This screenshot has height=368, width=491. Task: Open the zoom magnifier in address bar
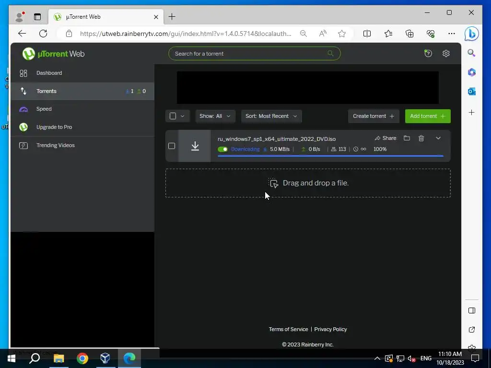[x=303, y=34]
